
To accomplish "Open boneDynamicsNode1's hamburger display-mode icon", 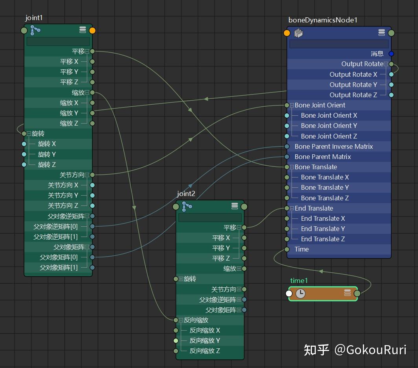I will pos(381,33).
